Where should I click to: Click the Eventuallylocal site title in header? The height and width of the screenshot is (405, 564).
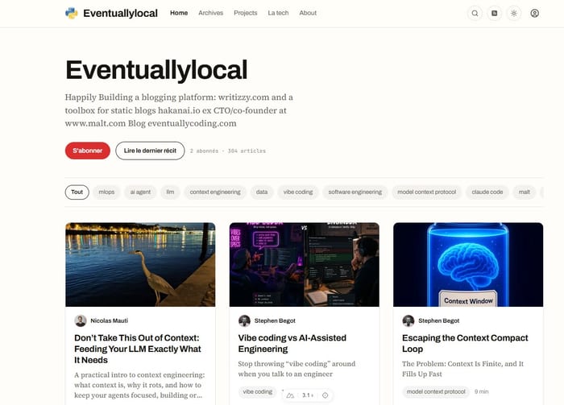120,14
